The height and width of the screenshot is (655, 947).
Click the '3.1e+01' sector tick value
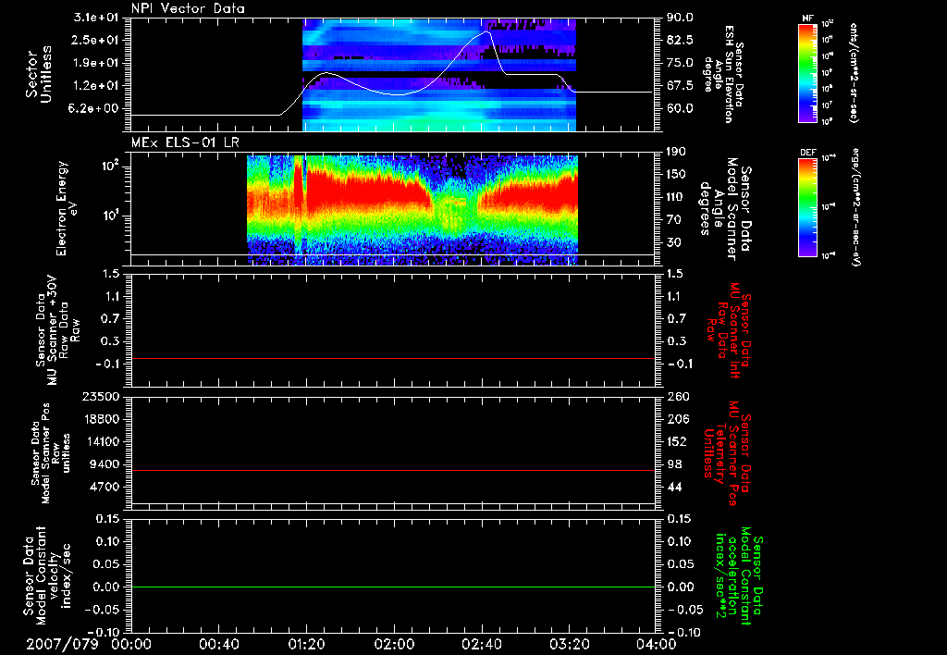click(96, 18)
